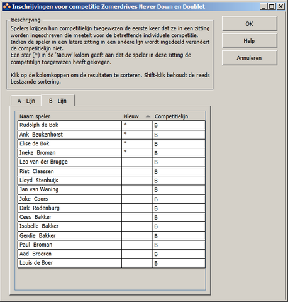The width and height of the screenshot is (288, 302).
Task: Toggle the Nieuw column sort arrow
Action: pyautogui.click(x=148, y=116)
